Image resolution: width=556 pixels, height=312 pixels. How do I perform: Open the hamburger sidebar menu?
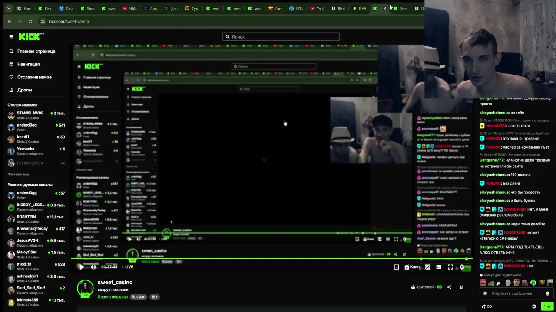[11, 37]
